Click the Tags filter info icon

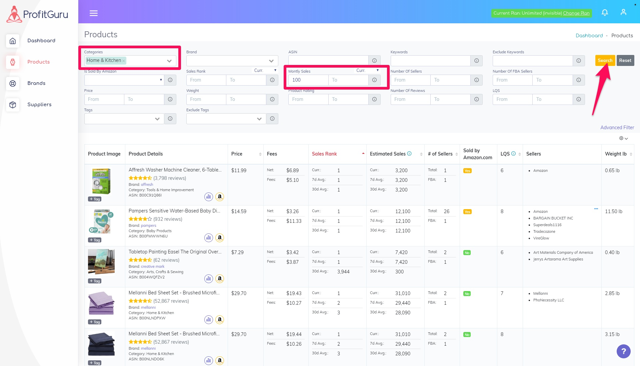(170, 119)
